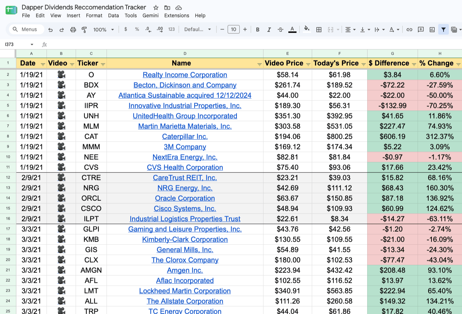Viewport: 462px width, 314px height.
Task: Print the spreadsheet using printer icon
Action: coord(73,29)
